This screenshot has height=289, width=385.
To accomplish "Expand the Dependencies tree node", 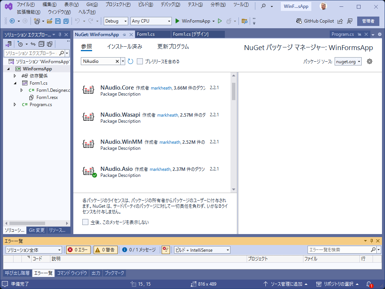I will tap(15, 76).
